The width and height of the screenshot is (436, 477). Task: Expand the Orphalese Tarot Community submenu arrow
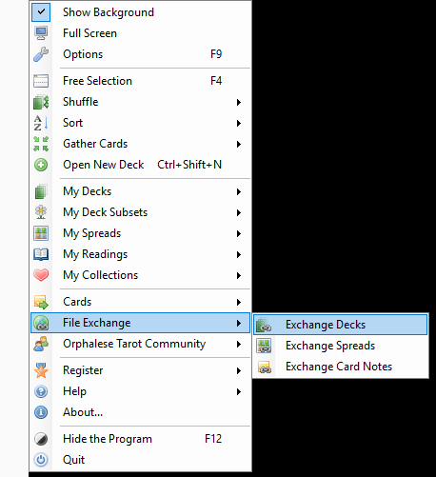pyautogui.click(x=239, y=344)
